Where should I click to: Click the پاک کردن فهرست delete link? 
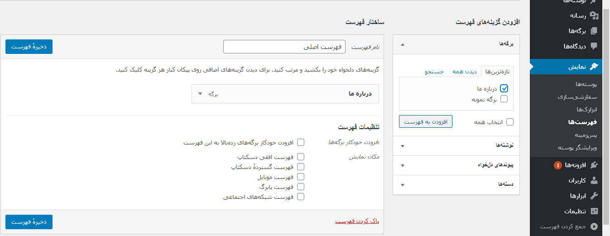coord(357,221)
